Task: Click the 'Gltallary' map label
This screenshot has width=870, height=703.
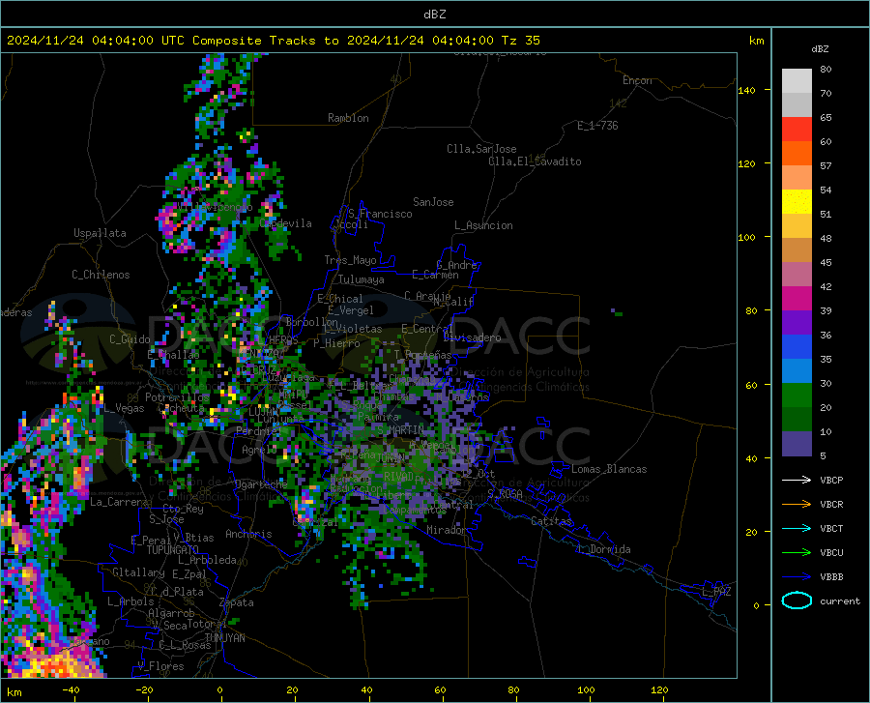Action: point(138,572)
